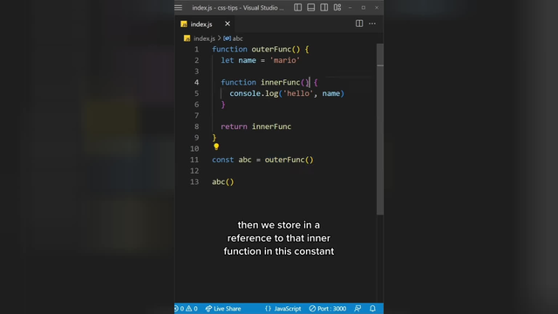Toggle the secondary side bar layout icon

click(x=324, y=8)
